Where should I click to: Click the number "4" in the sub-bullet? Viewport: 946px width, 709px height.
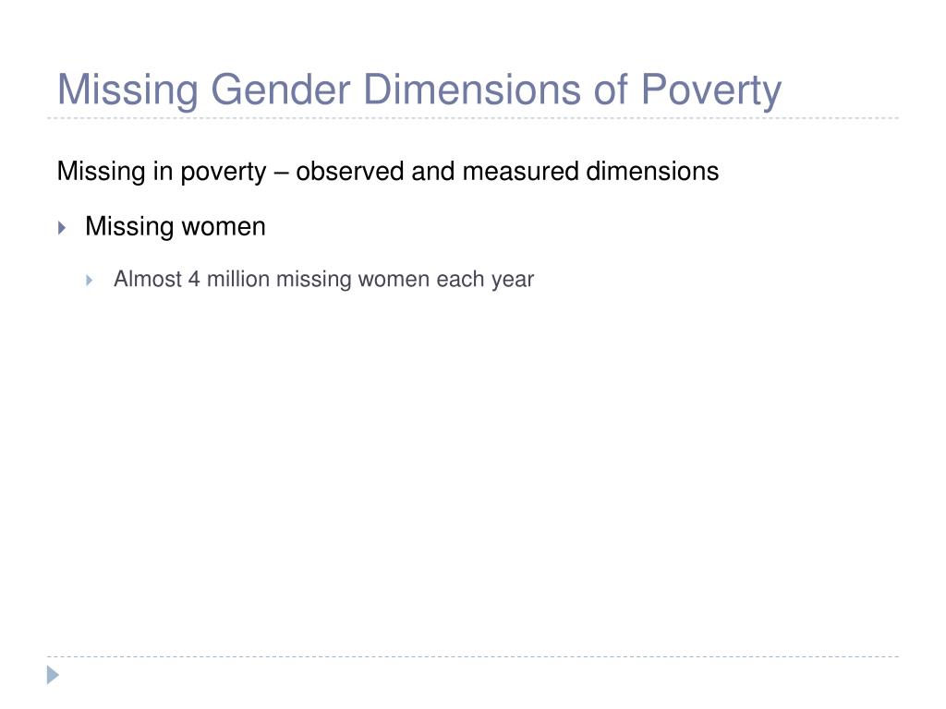(x=194, y=279)
